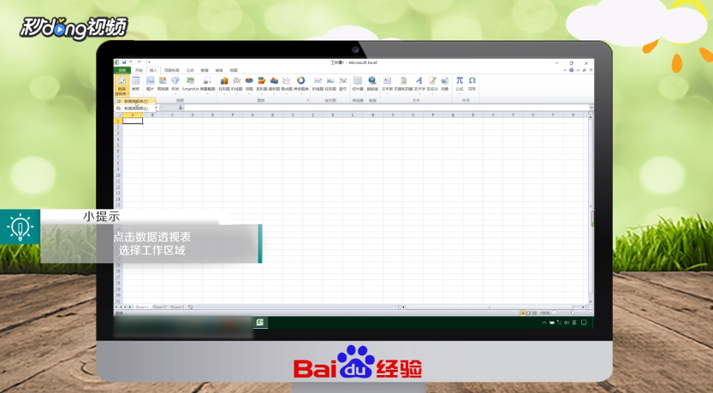Viewport: 713px width, 393px height.
Task: Click the fx insert function button
Action: point(181,108)
